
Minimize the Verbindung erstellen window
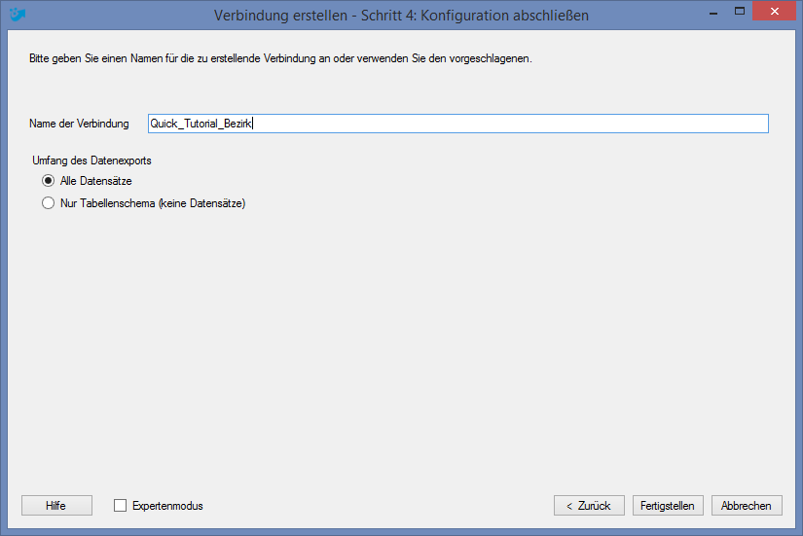[x=713, y=12]
